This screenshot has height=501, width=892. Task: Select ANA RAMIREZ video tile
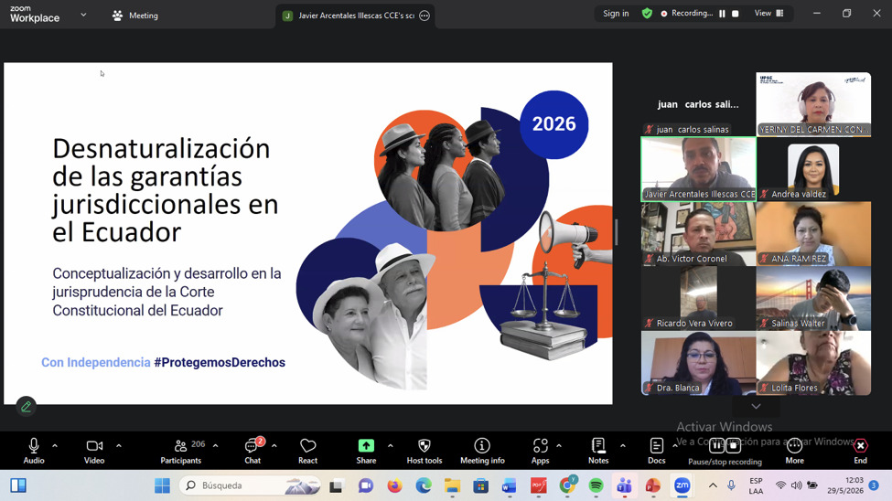[813, 234]
